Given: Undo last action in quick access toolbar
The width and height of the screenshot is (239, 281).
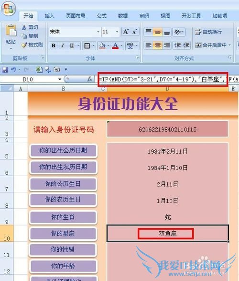Looking at the screenshot, I should point(13,69).
